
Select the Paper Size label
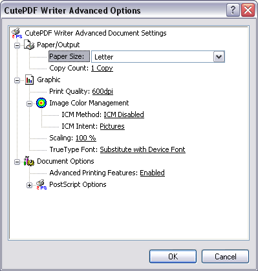point(69,56)
